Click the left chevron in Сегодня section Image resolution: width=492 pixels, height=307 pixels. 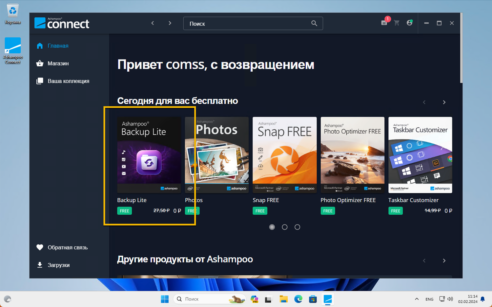click(424, 102)
